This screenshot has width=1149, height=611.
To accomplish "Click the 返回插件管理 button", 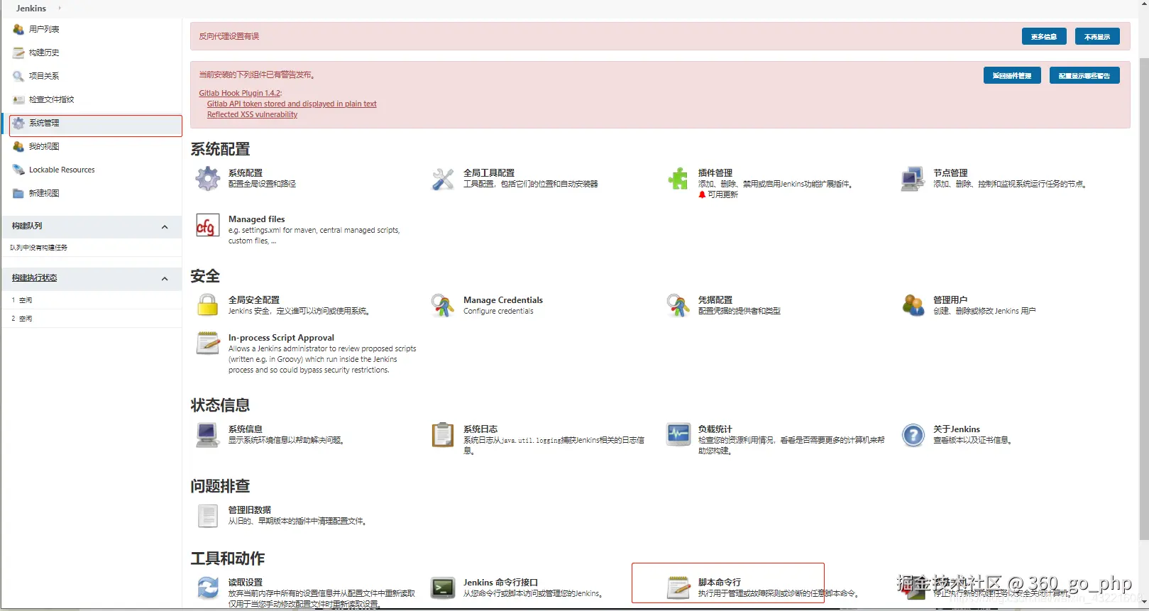I will [x=1012, y=75].
